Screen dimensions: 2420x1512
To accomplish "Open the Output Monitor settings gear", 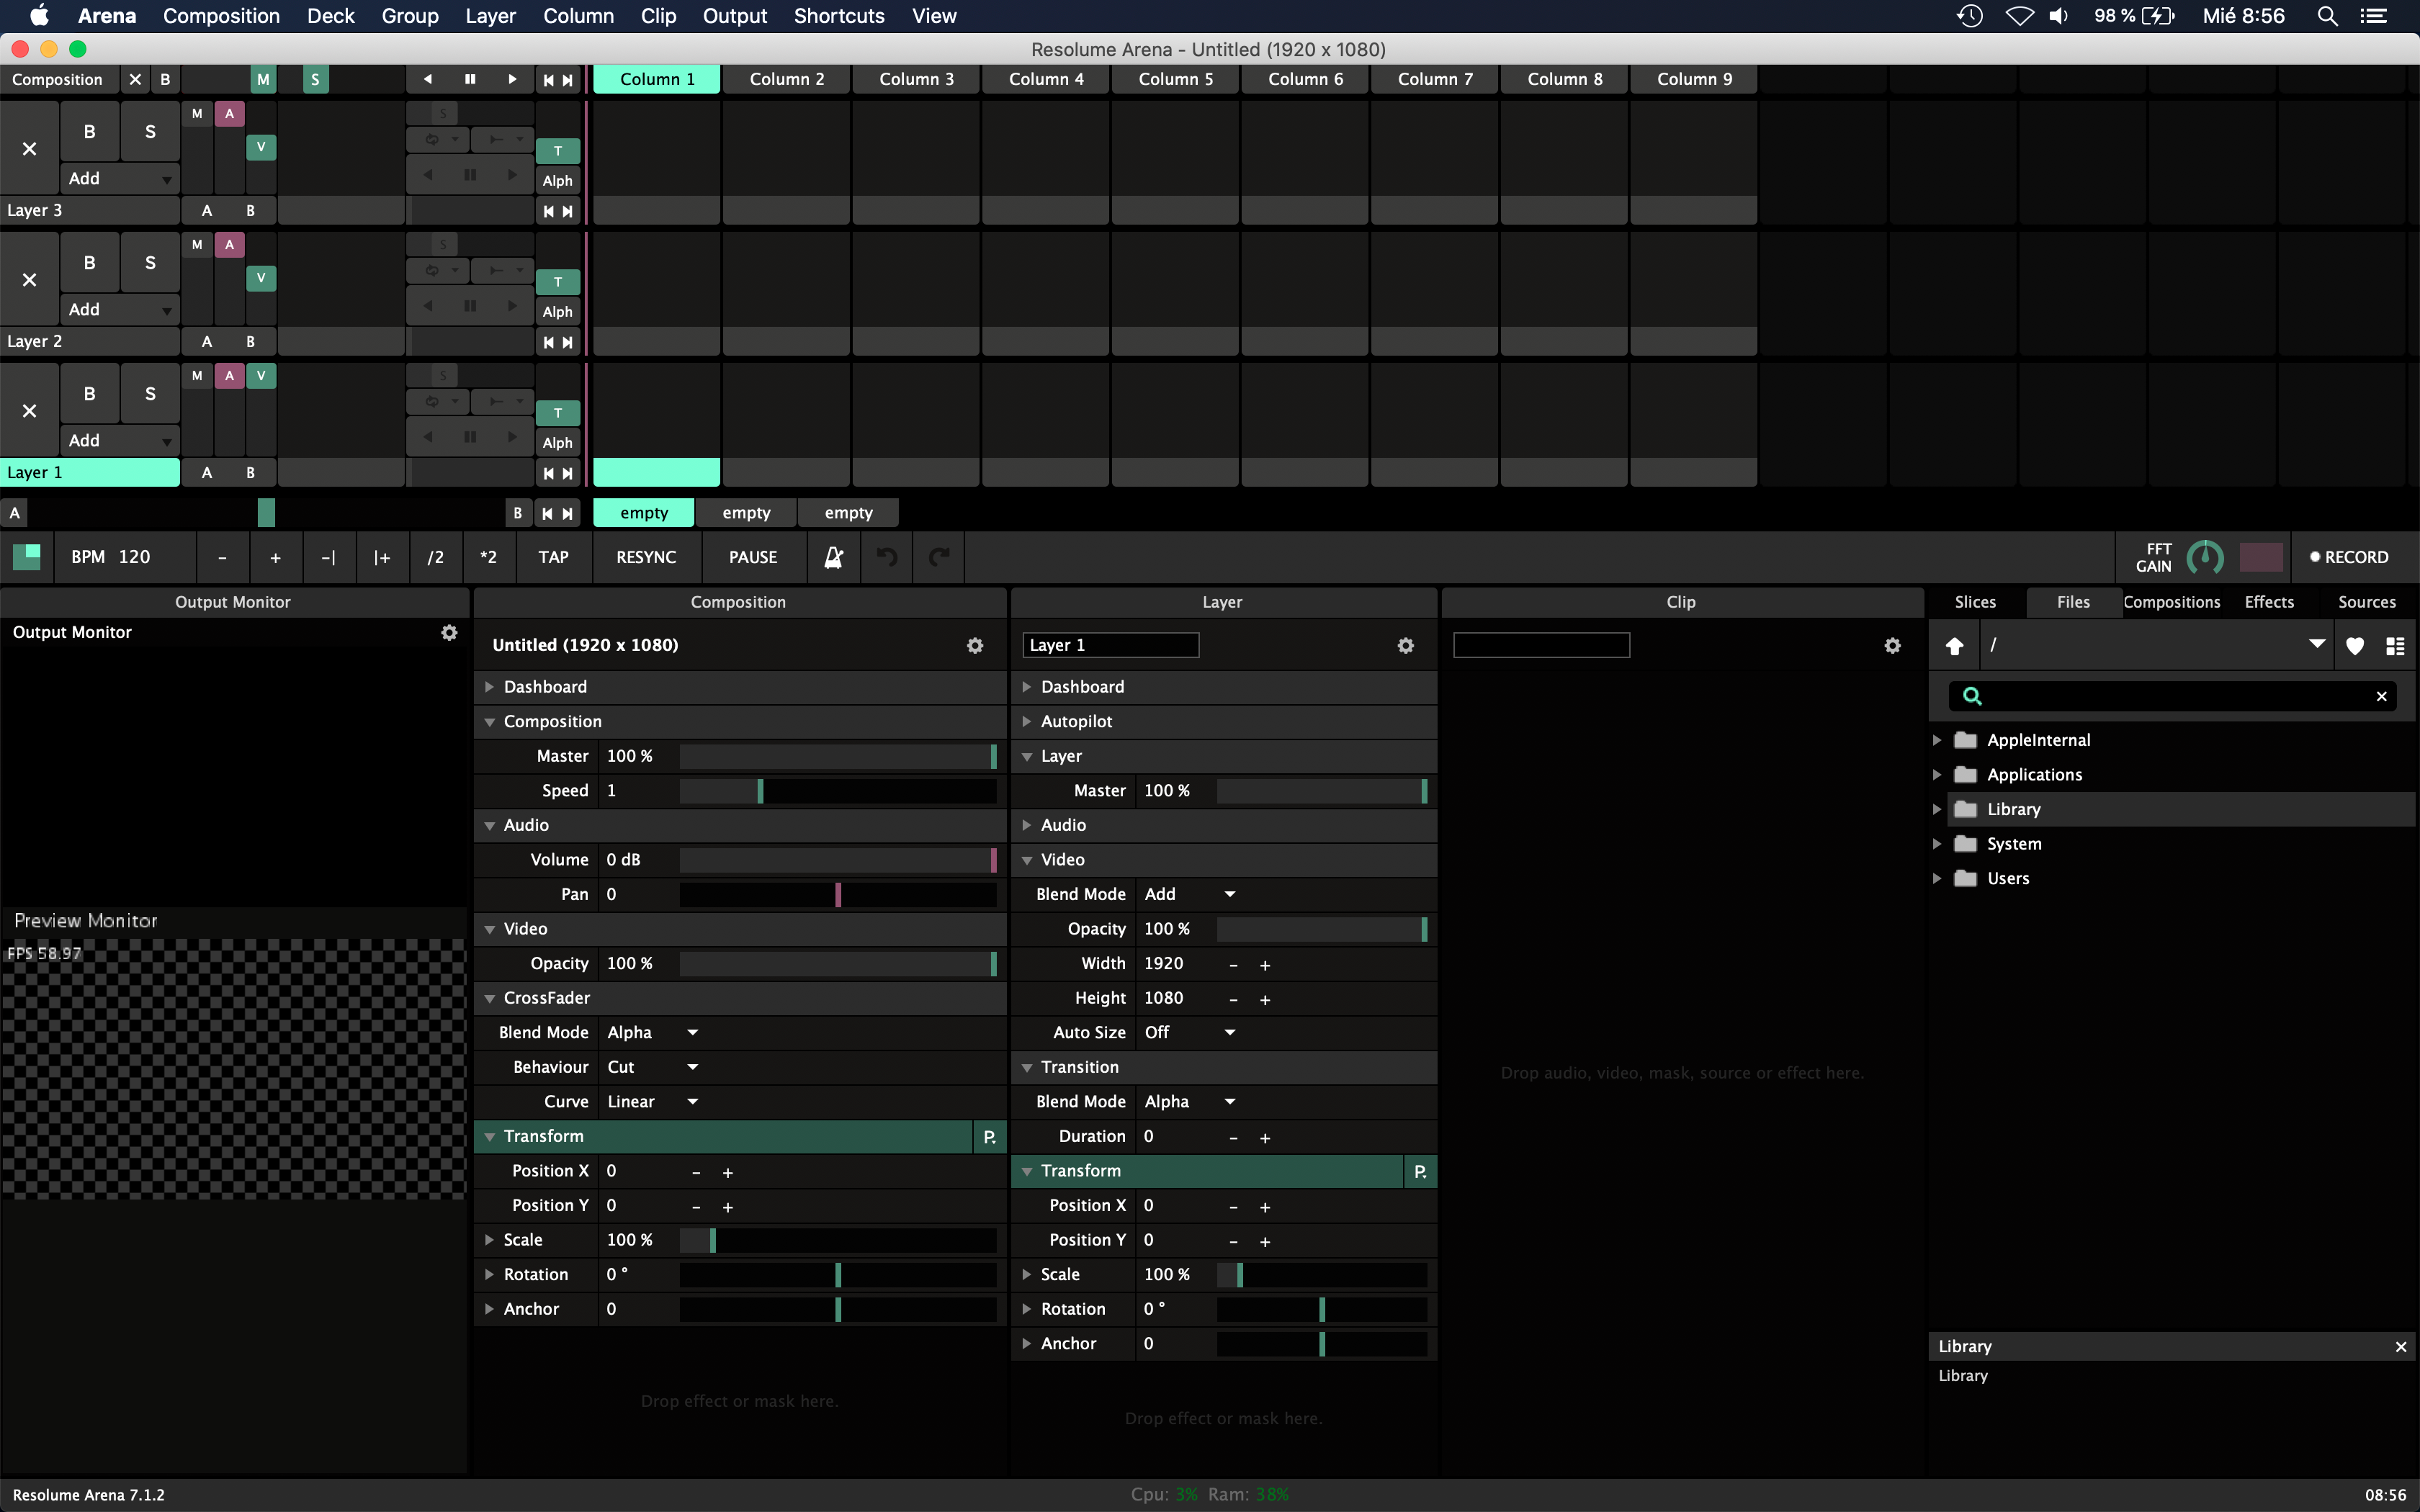I will coord(449,632).
